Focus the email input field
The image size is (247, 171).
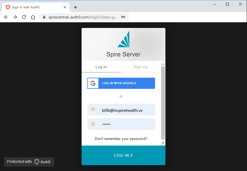click(127, 110)
